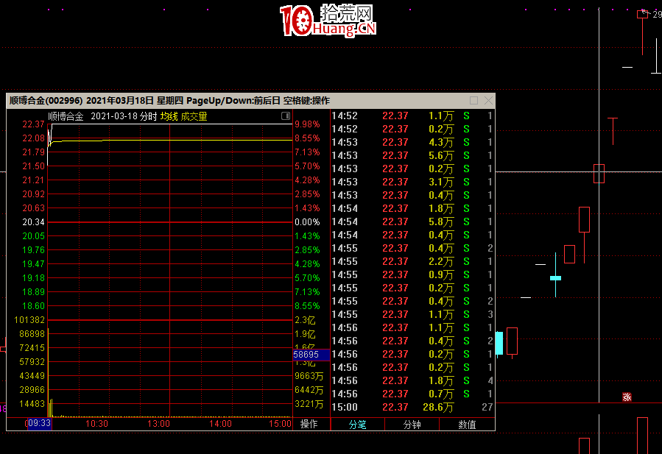Switch to the 分笔 tick tab
Viewport: 662px width, 454px height.
357,425
